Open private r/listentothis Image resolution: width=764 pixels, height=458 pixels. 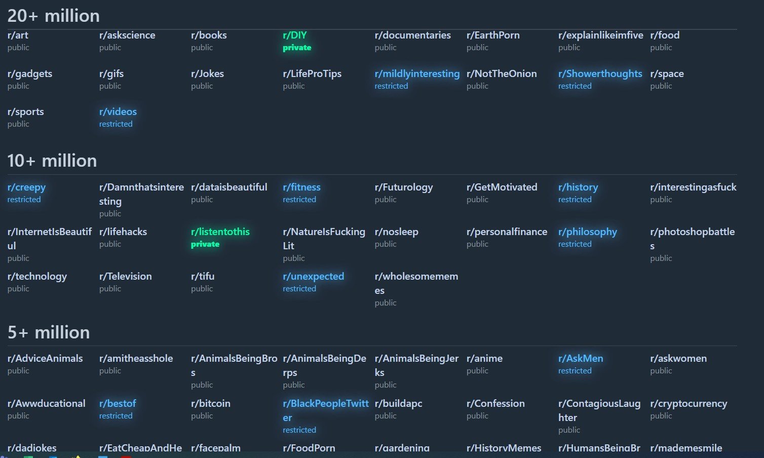pos(220,232)
